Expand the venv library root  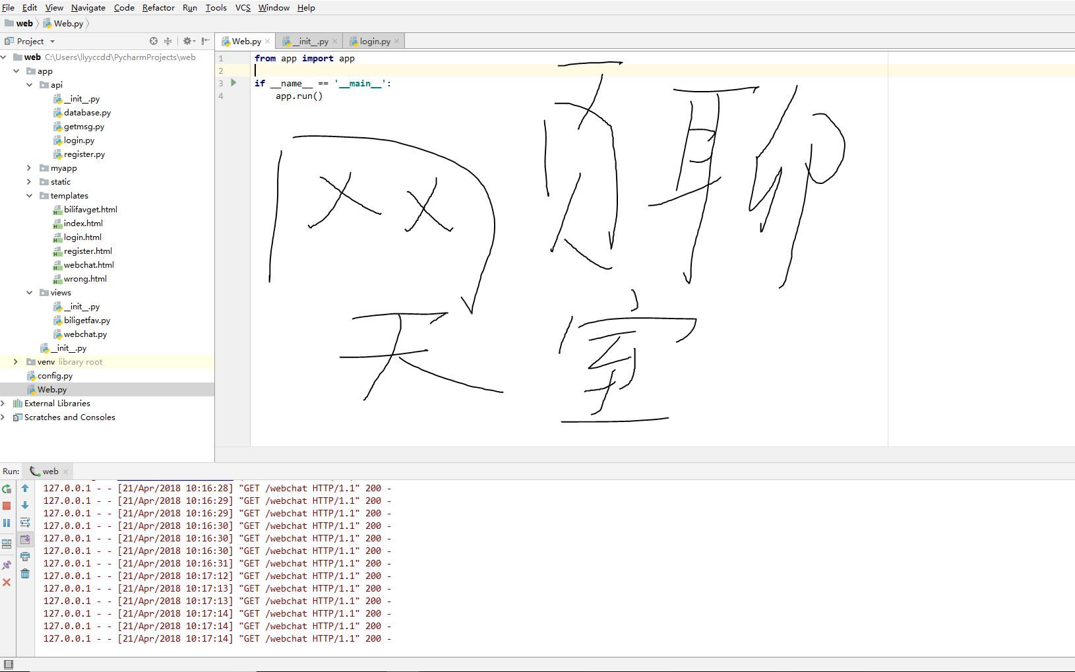pyautogui.click(x=16, y=362)
